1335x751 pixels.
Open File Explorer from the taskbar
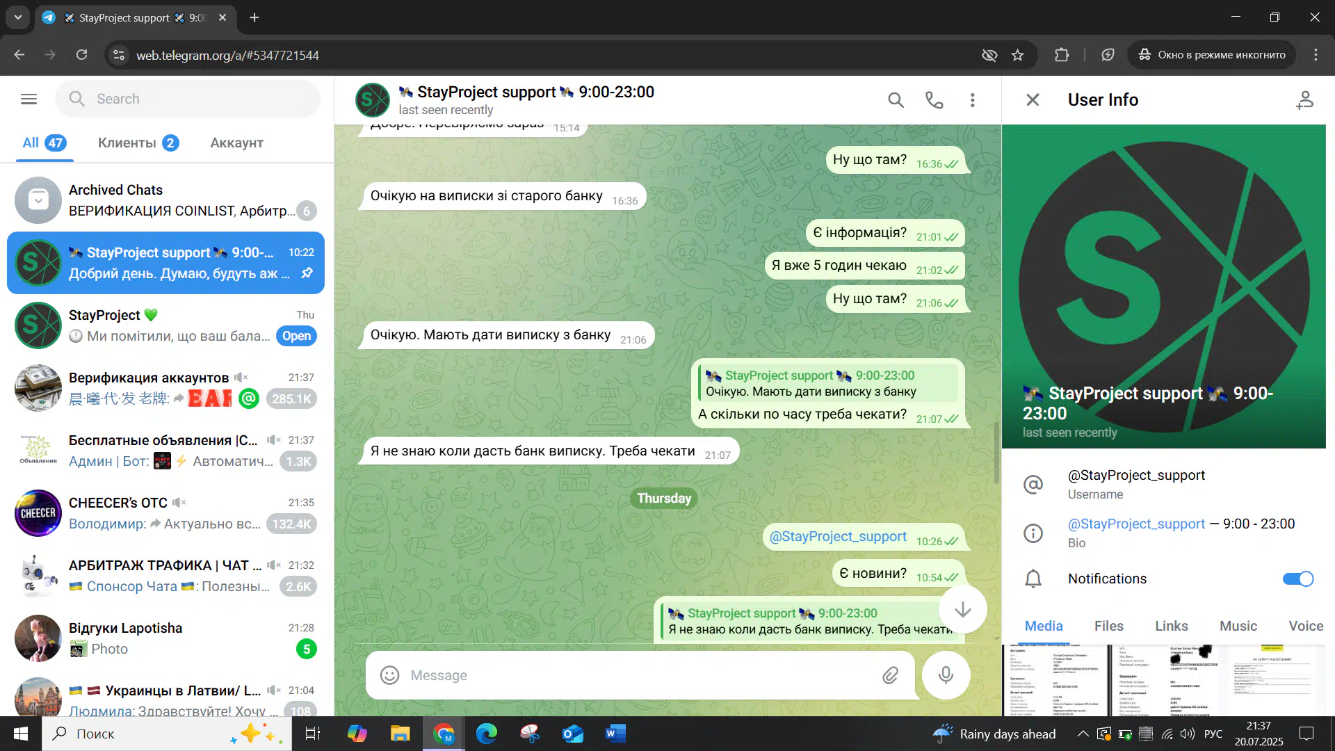pos(400,734)
